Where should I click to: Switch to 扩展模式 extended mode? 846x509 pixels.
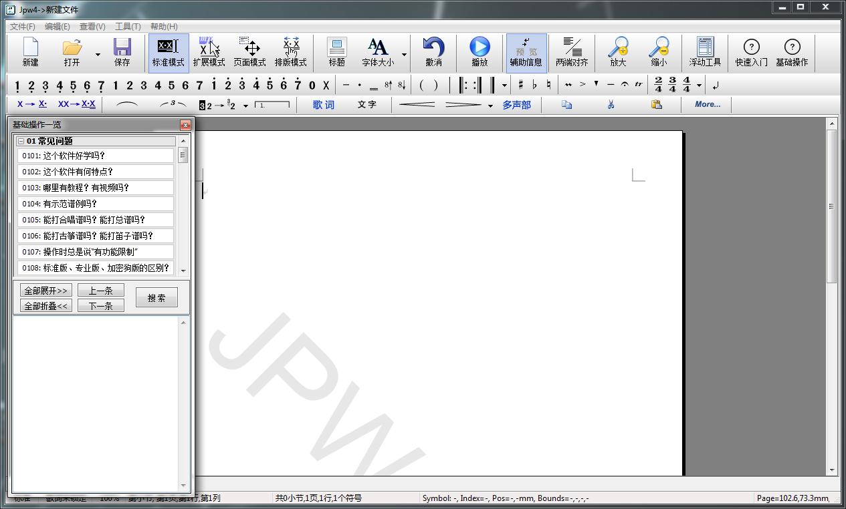pos(209,52)
